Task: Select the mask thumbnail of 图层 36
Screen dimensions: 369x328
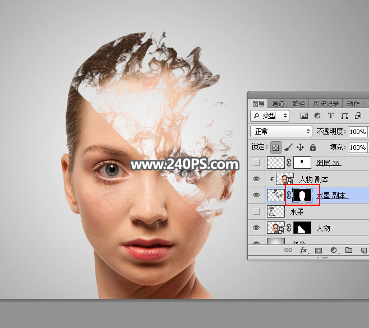Action: 302,163
